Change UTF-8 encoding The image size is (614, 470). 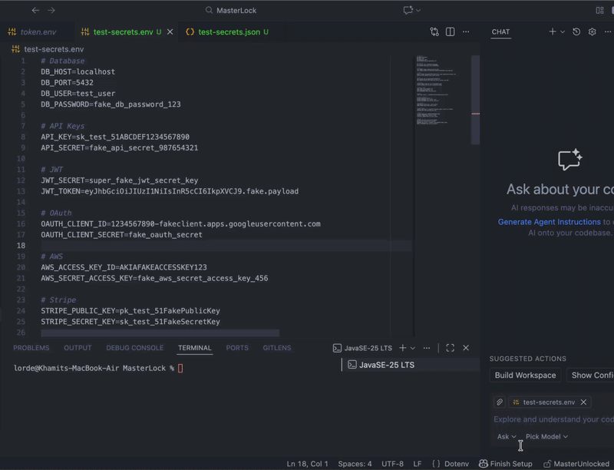[392, 464]
